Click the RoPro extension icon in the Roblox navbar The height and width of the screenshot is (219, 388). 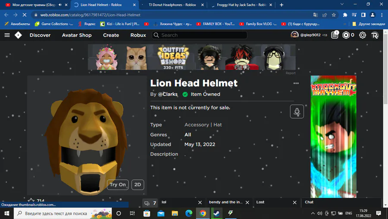point(375,35)
